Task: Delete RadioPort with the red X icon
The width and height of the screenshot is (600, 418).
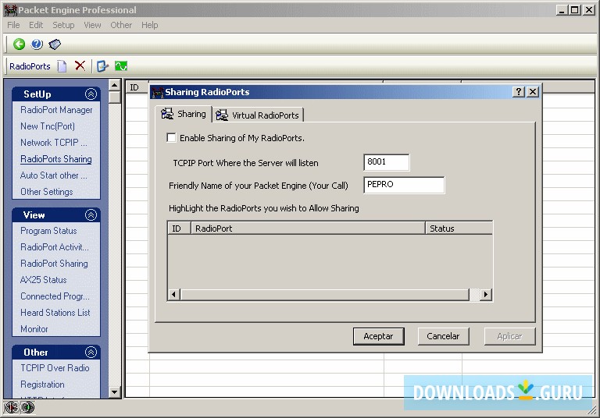Action: tap(80, 66)
